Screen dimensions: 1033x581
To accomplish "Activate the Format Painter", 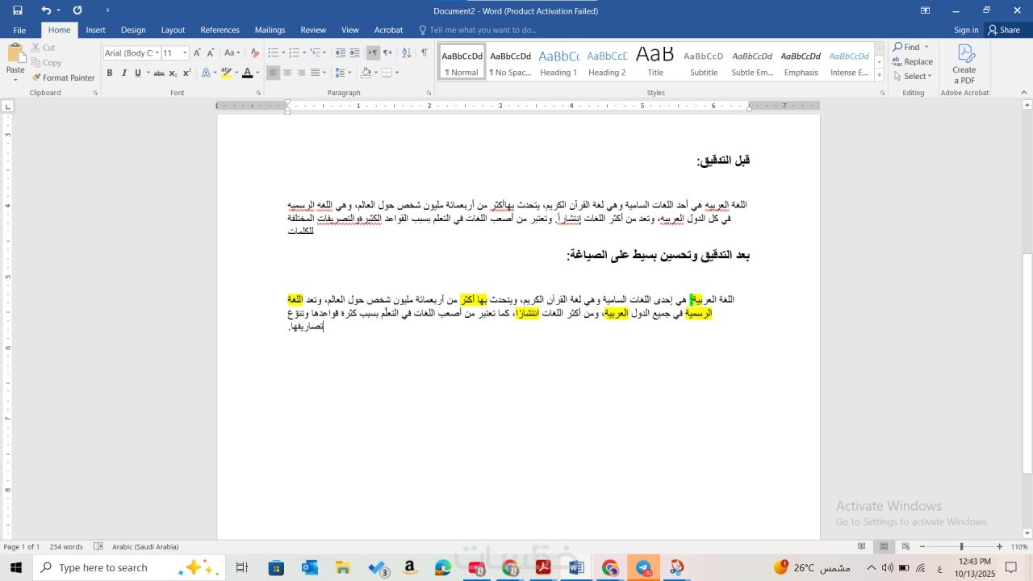I will click(63, 77).
